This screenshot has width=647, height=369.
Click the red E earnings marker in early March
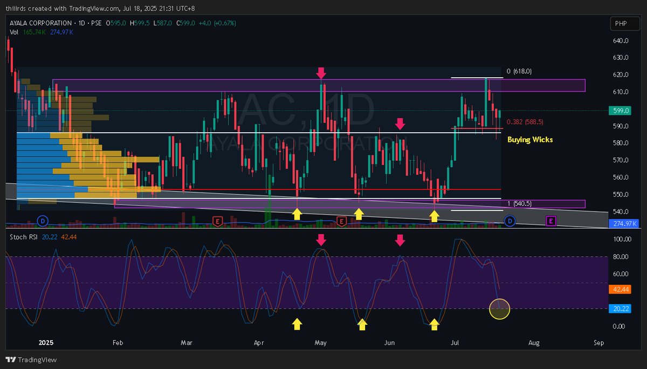coord(217,221)
